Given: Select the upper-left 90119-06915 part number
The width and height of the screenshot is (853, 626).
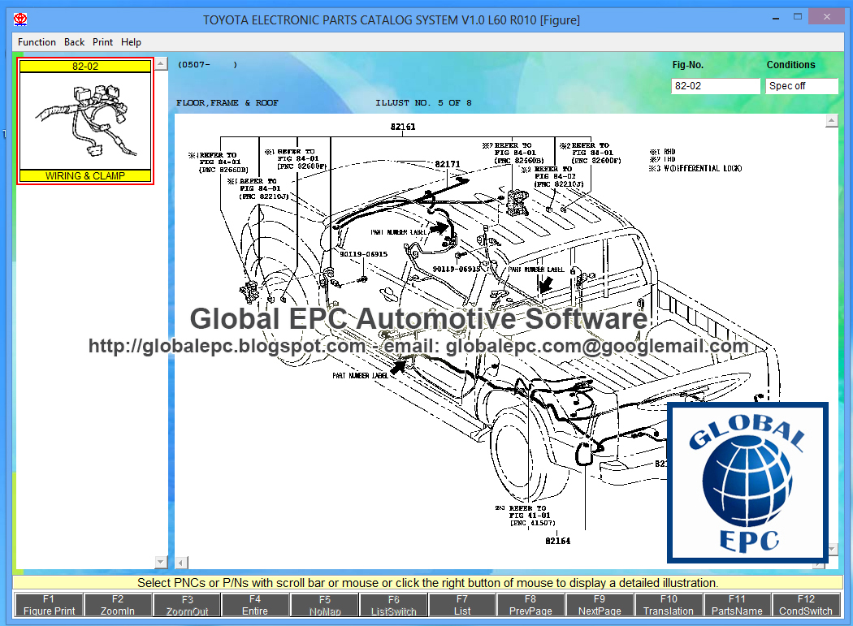Looking at the screenshot, I should click(364, 254).
